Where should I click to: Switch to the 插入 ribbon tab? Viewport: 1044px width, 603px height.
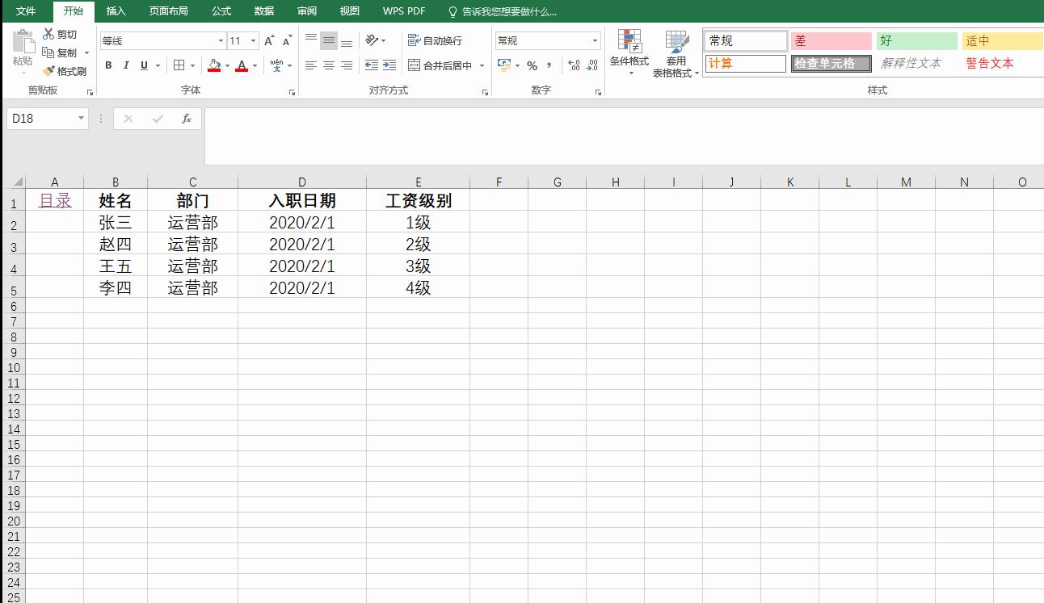point(116,11)
